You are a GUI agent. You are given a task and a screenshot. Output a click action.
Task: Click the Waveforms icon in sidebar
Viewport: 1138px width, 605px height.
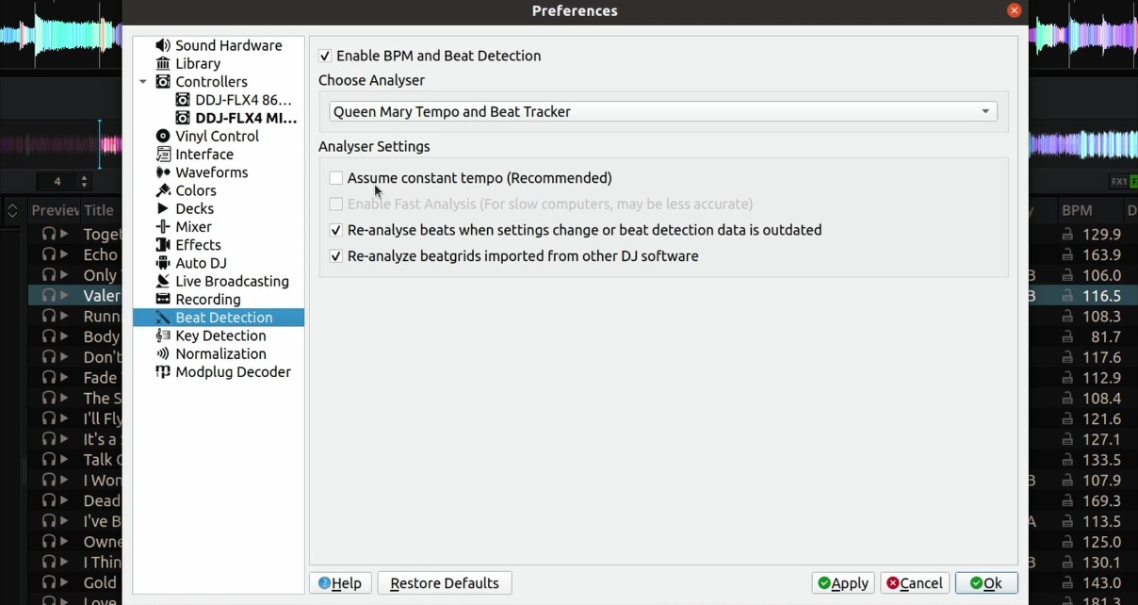[163, 172]
